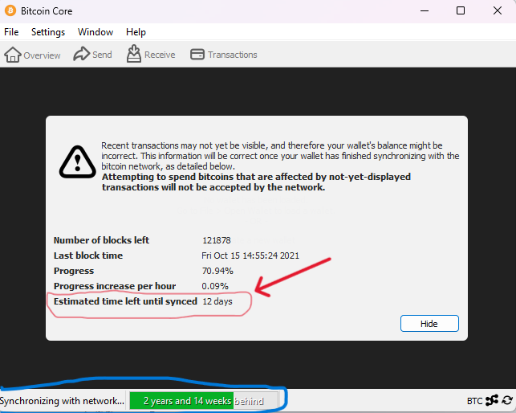This screenshot has height=413, width=516.
Task: Minimize the Bitcoin Core window
Action: coord(425,11)
